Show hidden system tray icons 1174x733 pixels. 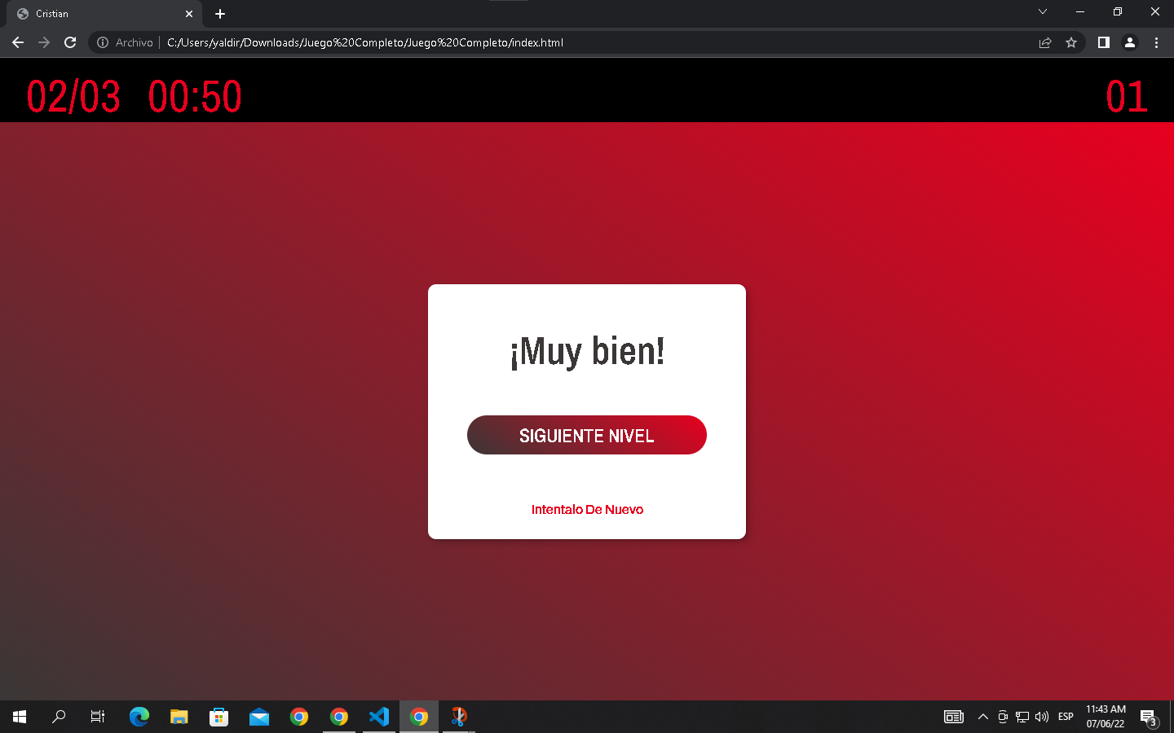pyautogui.click(x=983, y=717)
